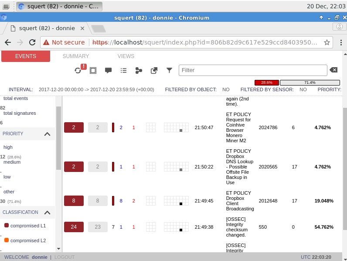Click the square frame toolbar icon
This screenshot has height=261, width=347.
(x=93, y=70)
